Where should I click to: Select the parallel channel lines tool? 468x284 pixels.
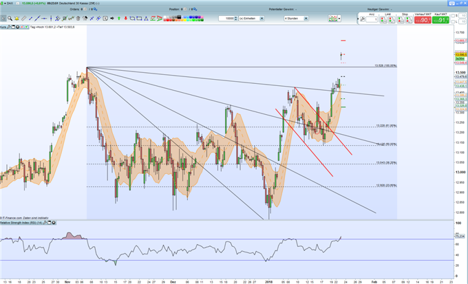58,18
